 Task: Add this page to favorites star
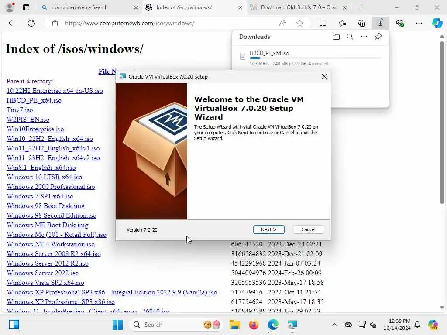pos(299,23)
